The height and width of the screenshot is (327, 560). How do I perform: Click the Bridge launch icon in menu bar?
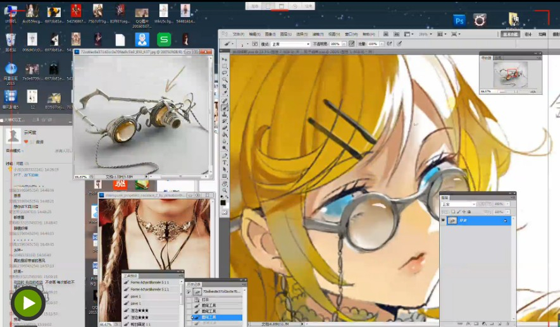pos(386,34)
